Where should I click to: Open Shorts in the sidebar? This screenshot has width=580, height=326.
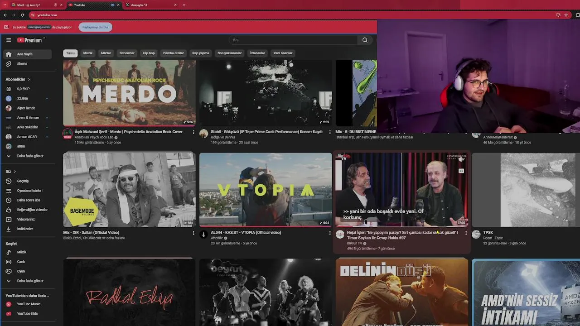27,64
